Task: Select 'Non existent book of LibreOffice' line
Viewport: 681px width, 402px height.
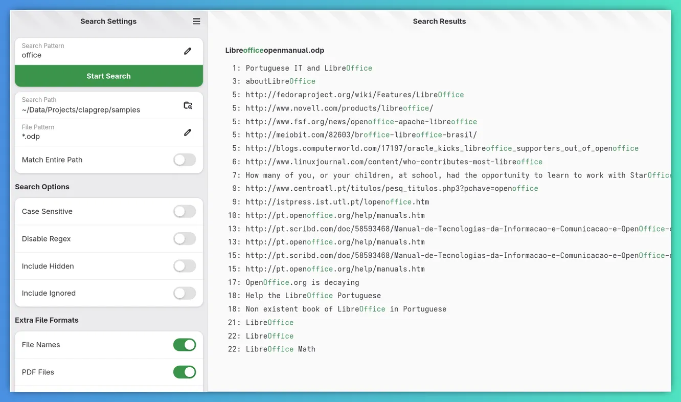Action: (346, 309)
